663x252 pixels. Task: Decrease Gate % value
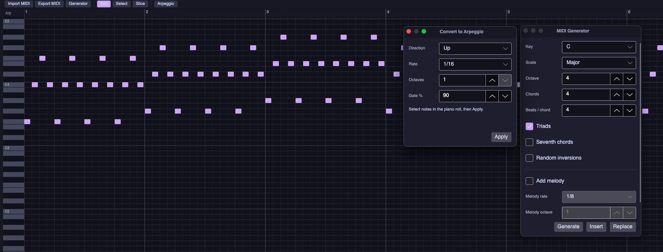click(505, 96)
